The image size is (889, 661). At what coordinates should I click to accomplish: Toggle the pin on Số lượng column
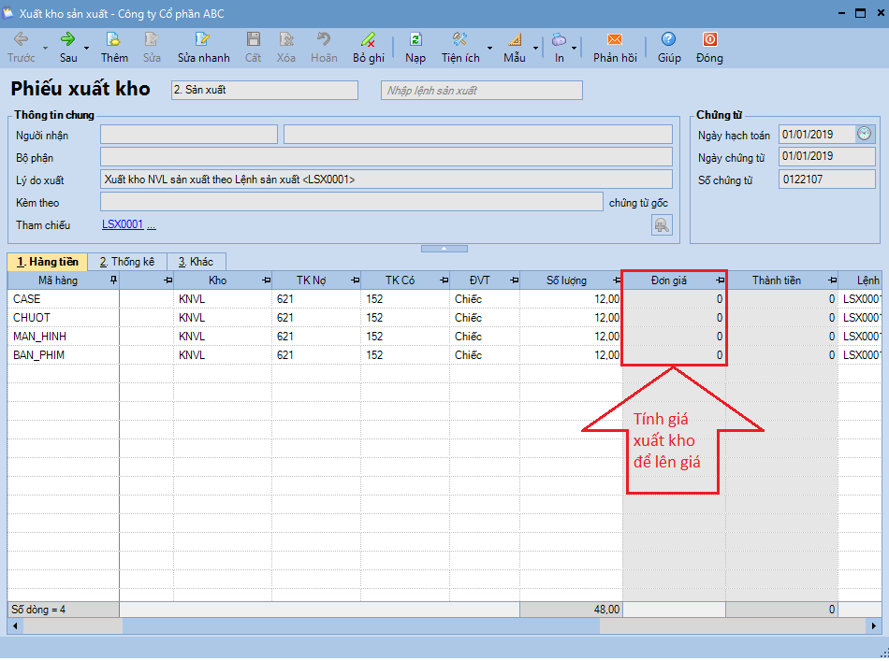[x=618, y=280]
